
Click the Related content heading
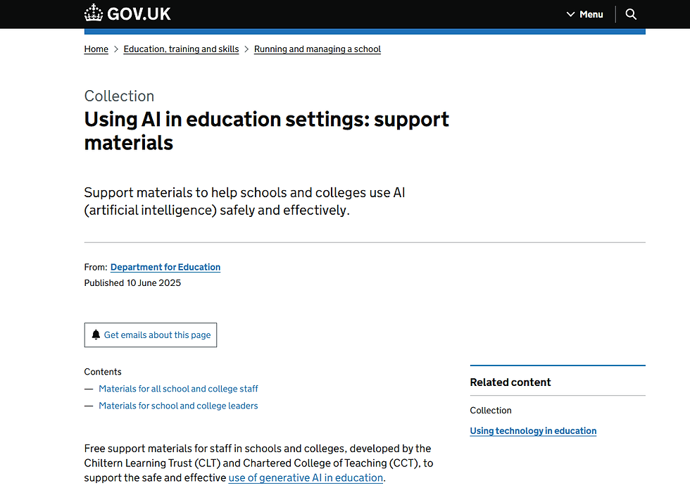(x=510, y=382)
